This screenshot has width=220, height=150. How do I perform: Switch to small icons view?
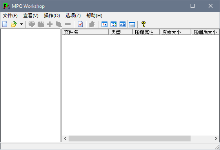tap(113, 24)
